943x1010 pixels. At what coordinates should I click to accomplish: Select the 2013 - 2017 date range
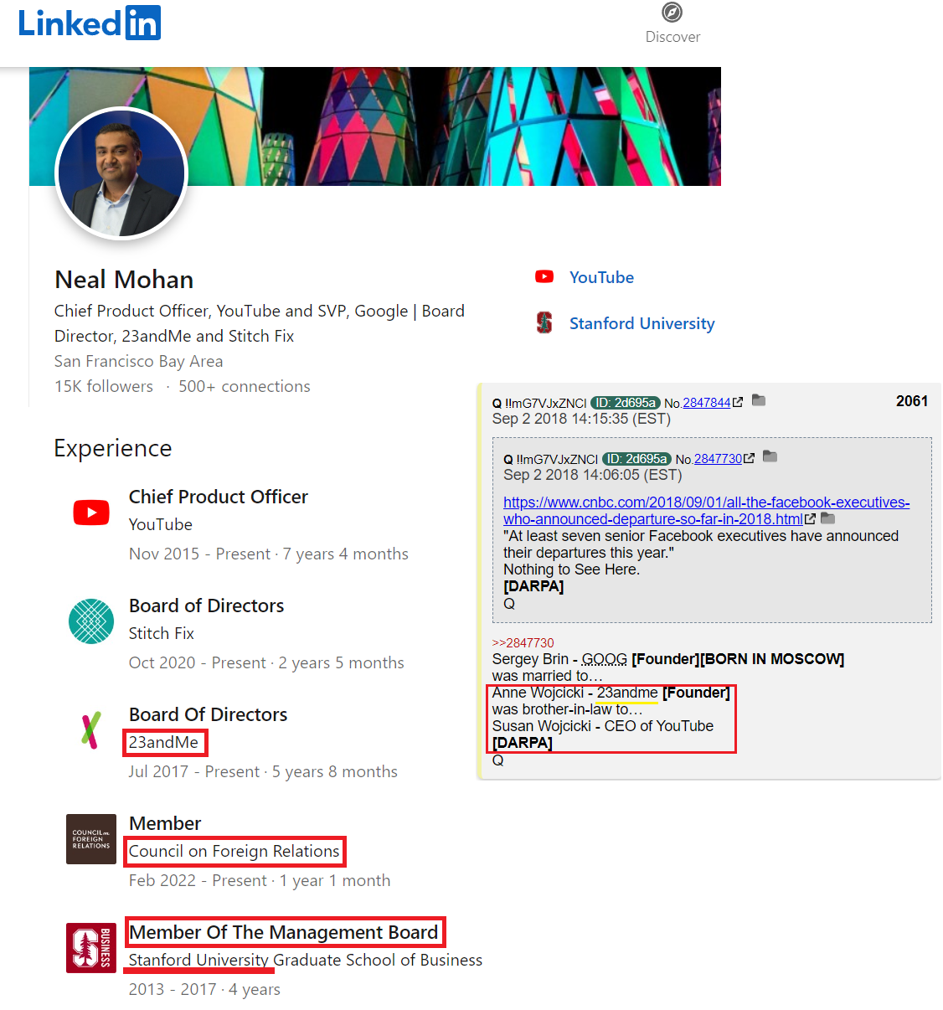click(x=173, y=989)
